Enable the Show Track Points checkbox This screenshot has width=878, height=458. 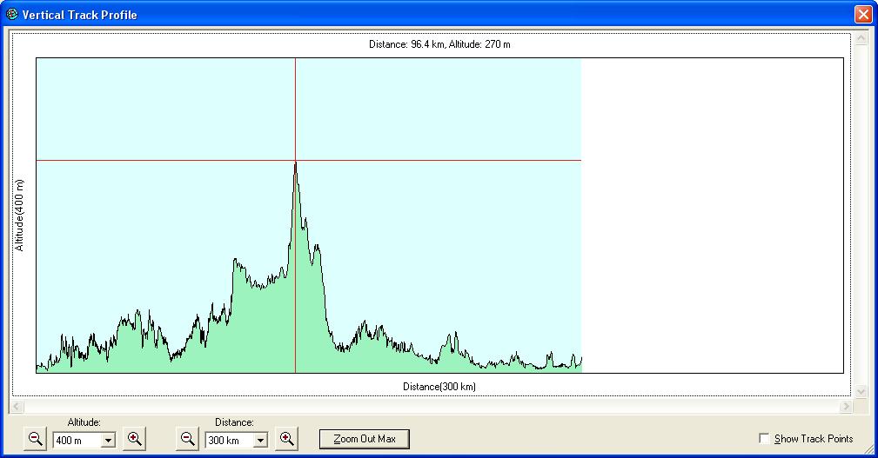coord(765,439)
